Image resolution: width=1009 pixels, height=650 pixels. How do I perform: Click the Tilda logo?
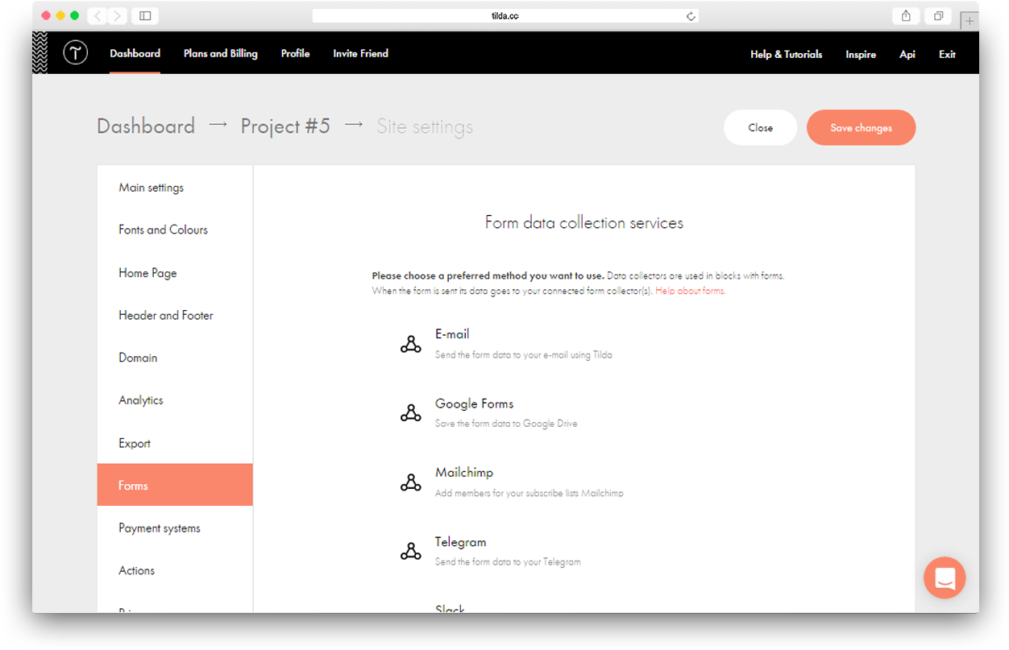(75, 52)
